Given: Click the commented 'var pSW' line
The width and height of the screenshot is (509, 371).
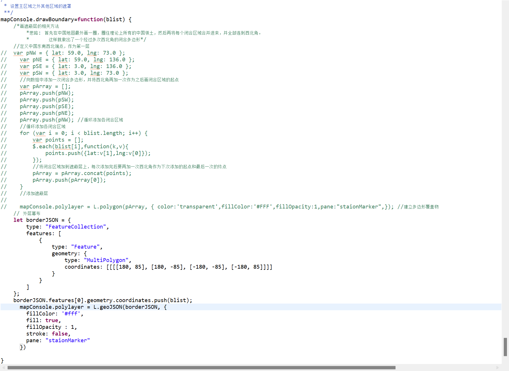Looking at the screenshot, I should tap(65, 73).
